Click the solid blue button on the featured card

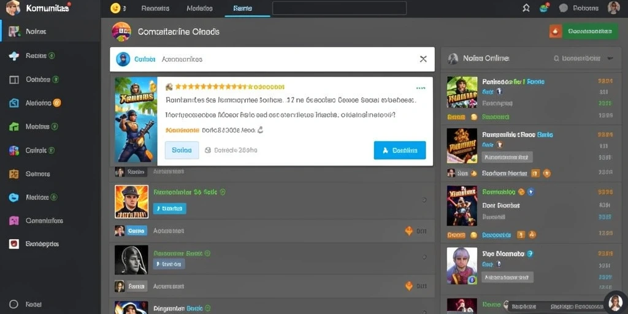tap(400, 150)
